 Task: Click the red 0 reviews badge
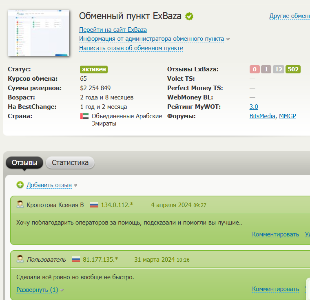coord(255,69)
